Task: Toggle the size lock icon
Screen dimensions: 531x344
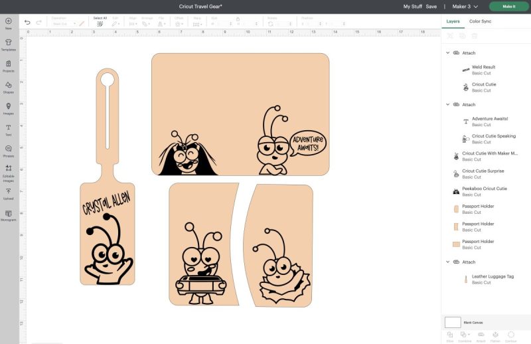Action: coord(238,19)
